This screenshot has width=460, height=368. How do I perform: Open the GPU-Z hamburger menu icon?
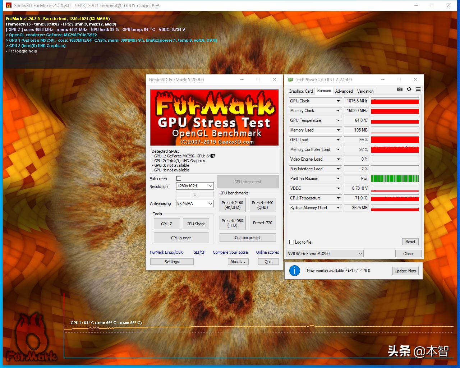[x=418, y=89]
